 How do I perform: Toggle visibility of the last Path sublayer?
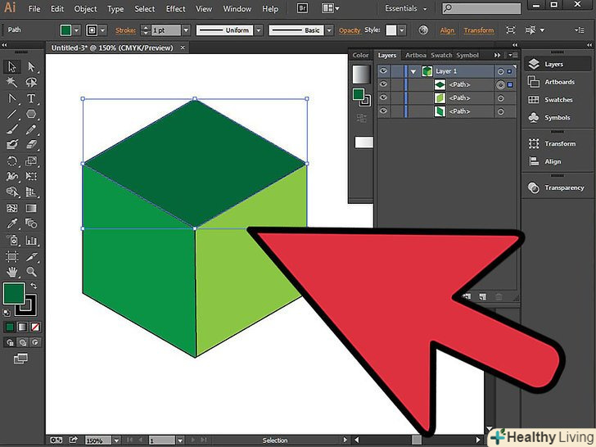(x=383, y=111)
